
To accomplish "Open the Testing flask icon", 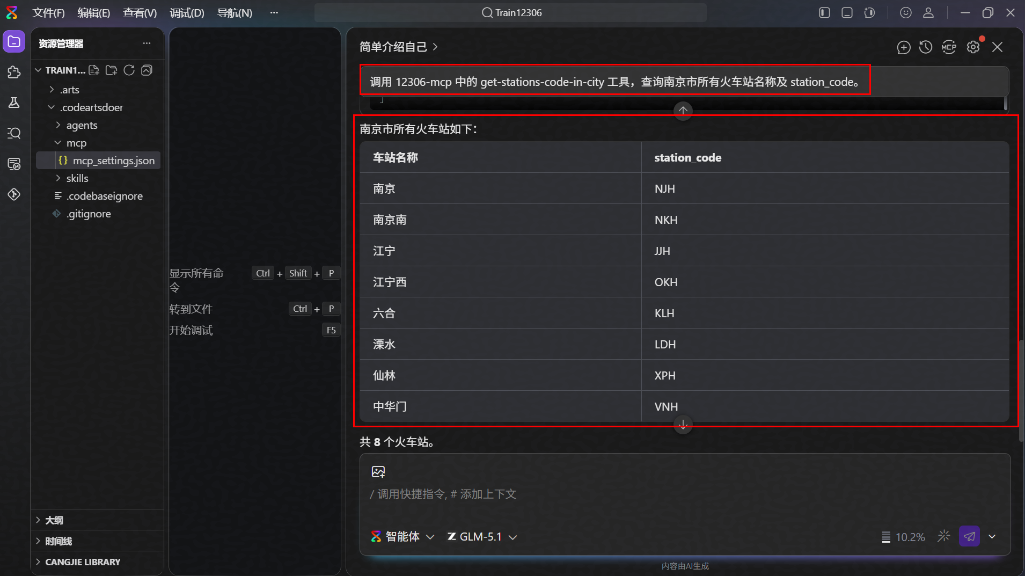I will click(x=14, y=103).
